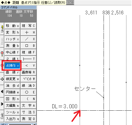The image size is (132, 125).
Task: Expand the line type dropdown arrow
Action: click(x=34, y=124)
